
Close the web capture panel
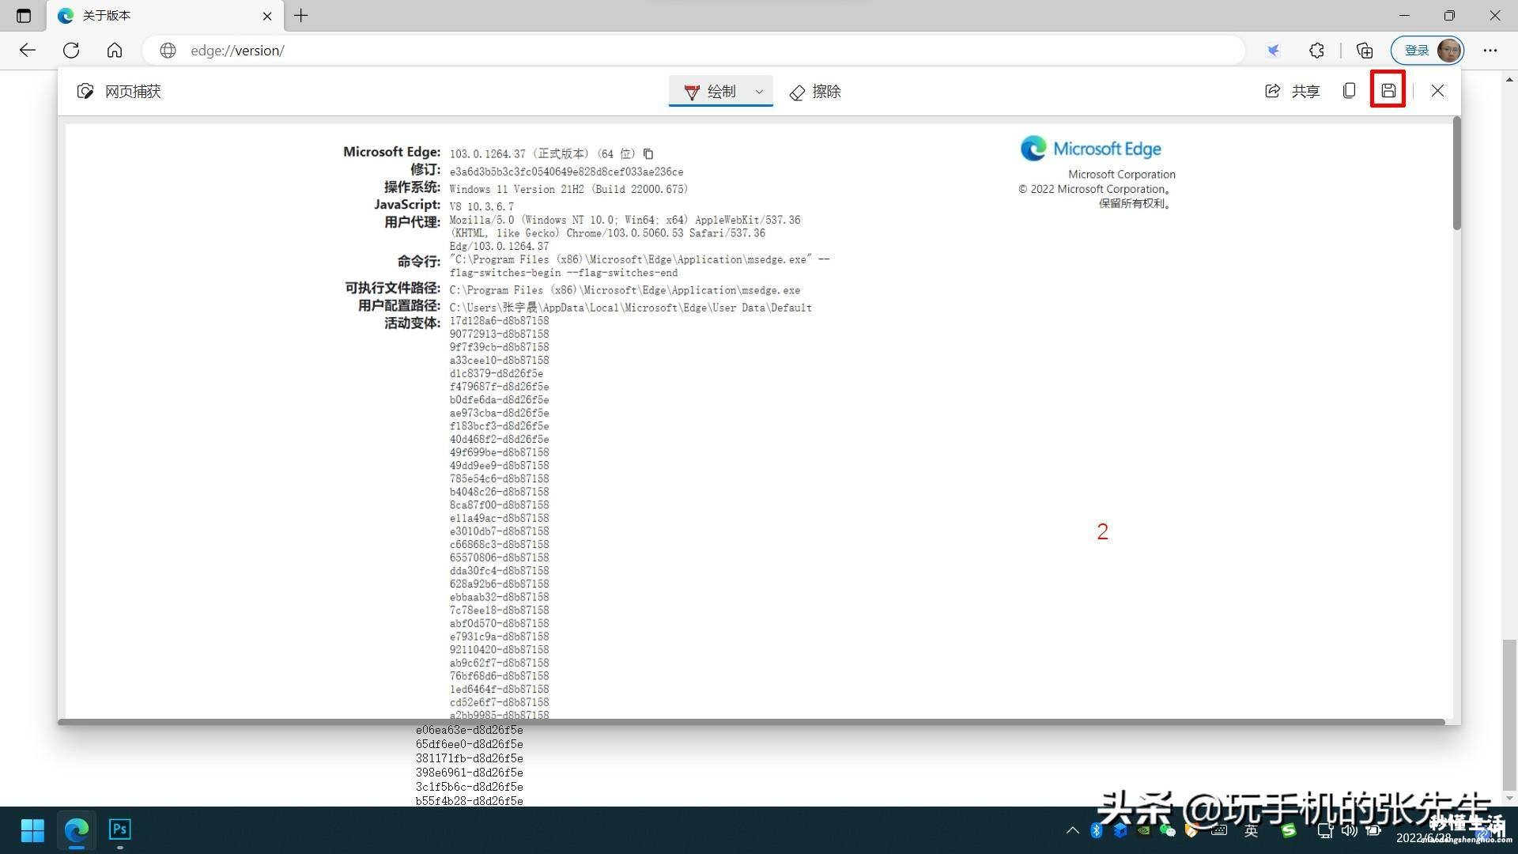(x=1437, y=91)
